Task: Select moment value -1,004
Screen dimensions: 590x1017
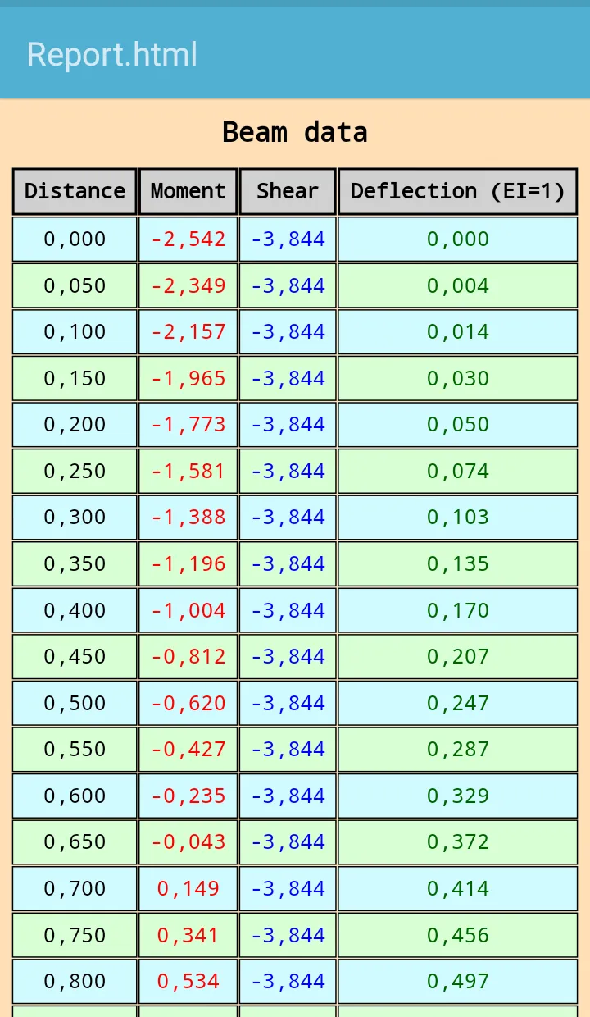Action: 188,610
